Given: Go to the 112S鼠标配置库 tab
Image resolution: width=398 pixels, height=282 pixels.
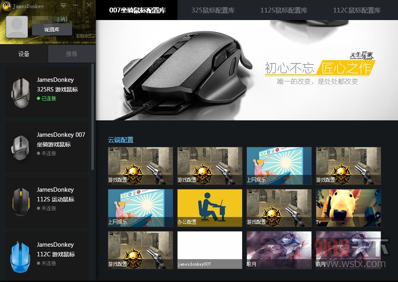Looking at the screenshot, I should click(x=284, y=10).
